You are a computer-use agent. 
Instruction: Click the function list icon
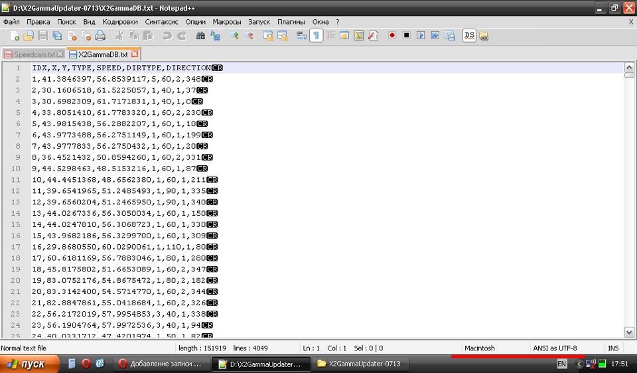coord(373,36)
